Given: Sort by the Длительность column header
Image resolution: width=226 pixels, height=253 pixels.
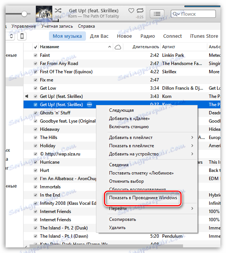Looking at the screenshot, I should click(142, 47).
